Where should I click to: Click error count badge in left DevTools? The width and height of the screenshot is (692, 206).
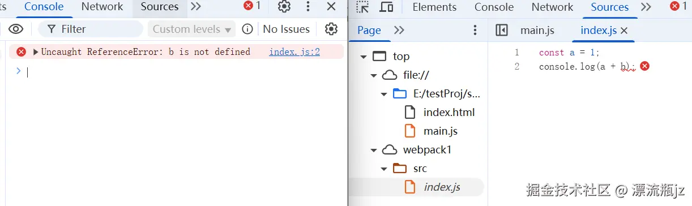coord(252,6)
